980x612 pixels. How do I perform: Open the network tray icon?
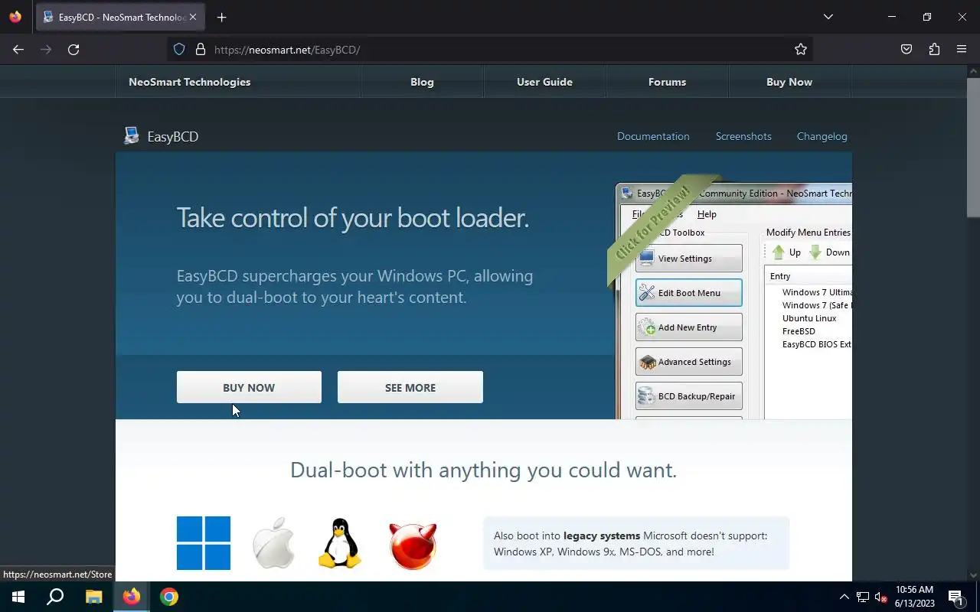pos(863,597)
